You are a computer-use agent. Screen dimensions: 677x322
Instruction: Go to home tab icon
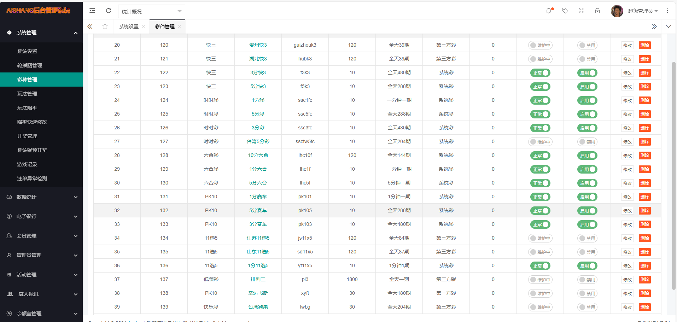coord(105,27)
